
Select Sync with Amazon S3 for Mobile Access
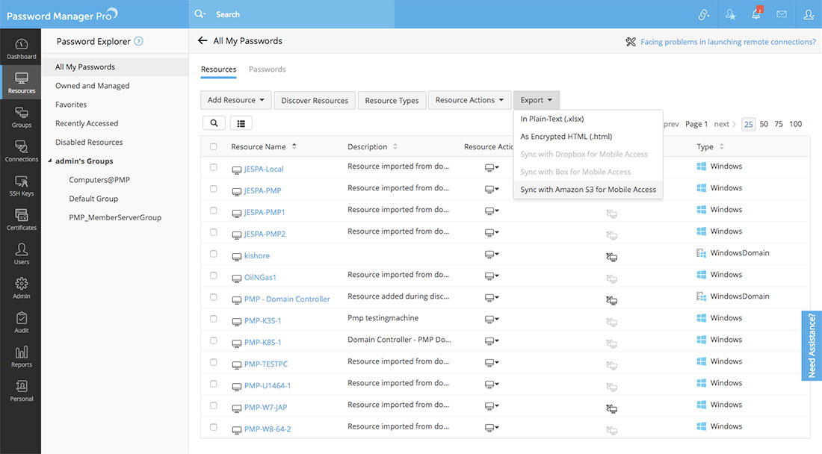(x=587, y=190)
